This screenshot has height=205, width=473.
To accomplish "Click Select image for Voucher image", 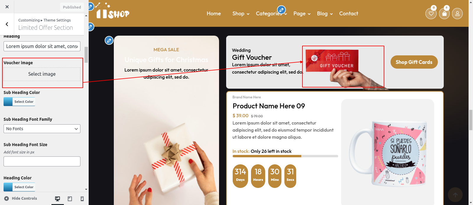I will [42, 74].
